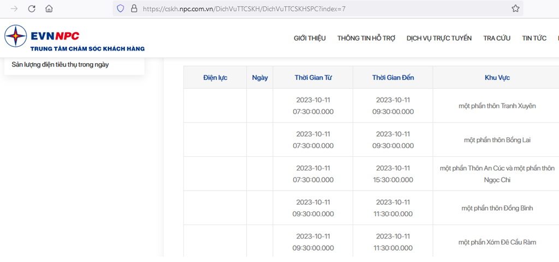Bookmark this page with the star icon

pyautogui.click(x=515, y=9)
